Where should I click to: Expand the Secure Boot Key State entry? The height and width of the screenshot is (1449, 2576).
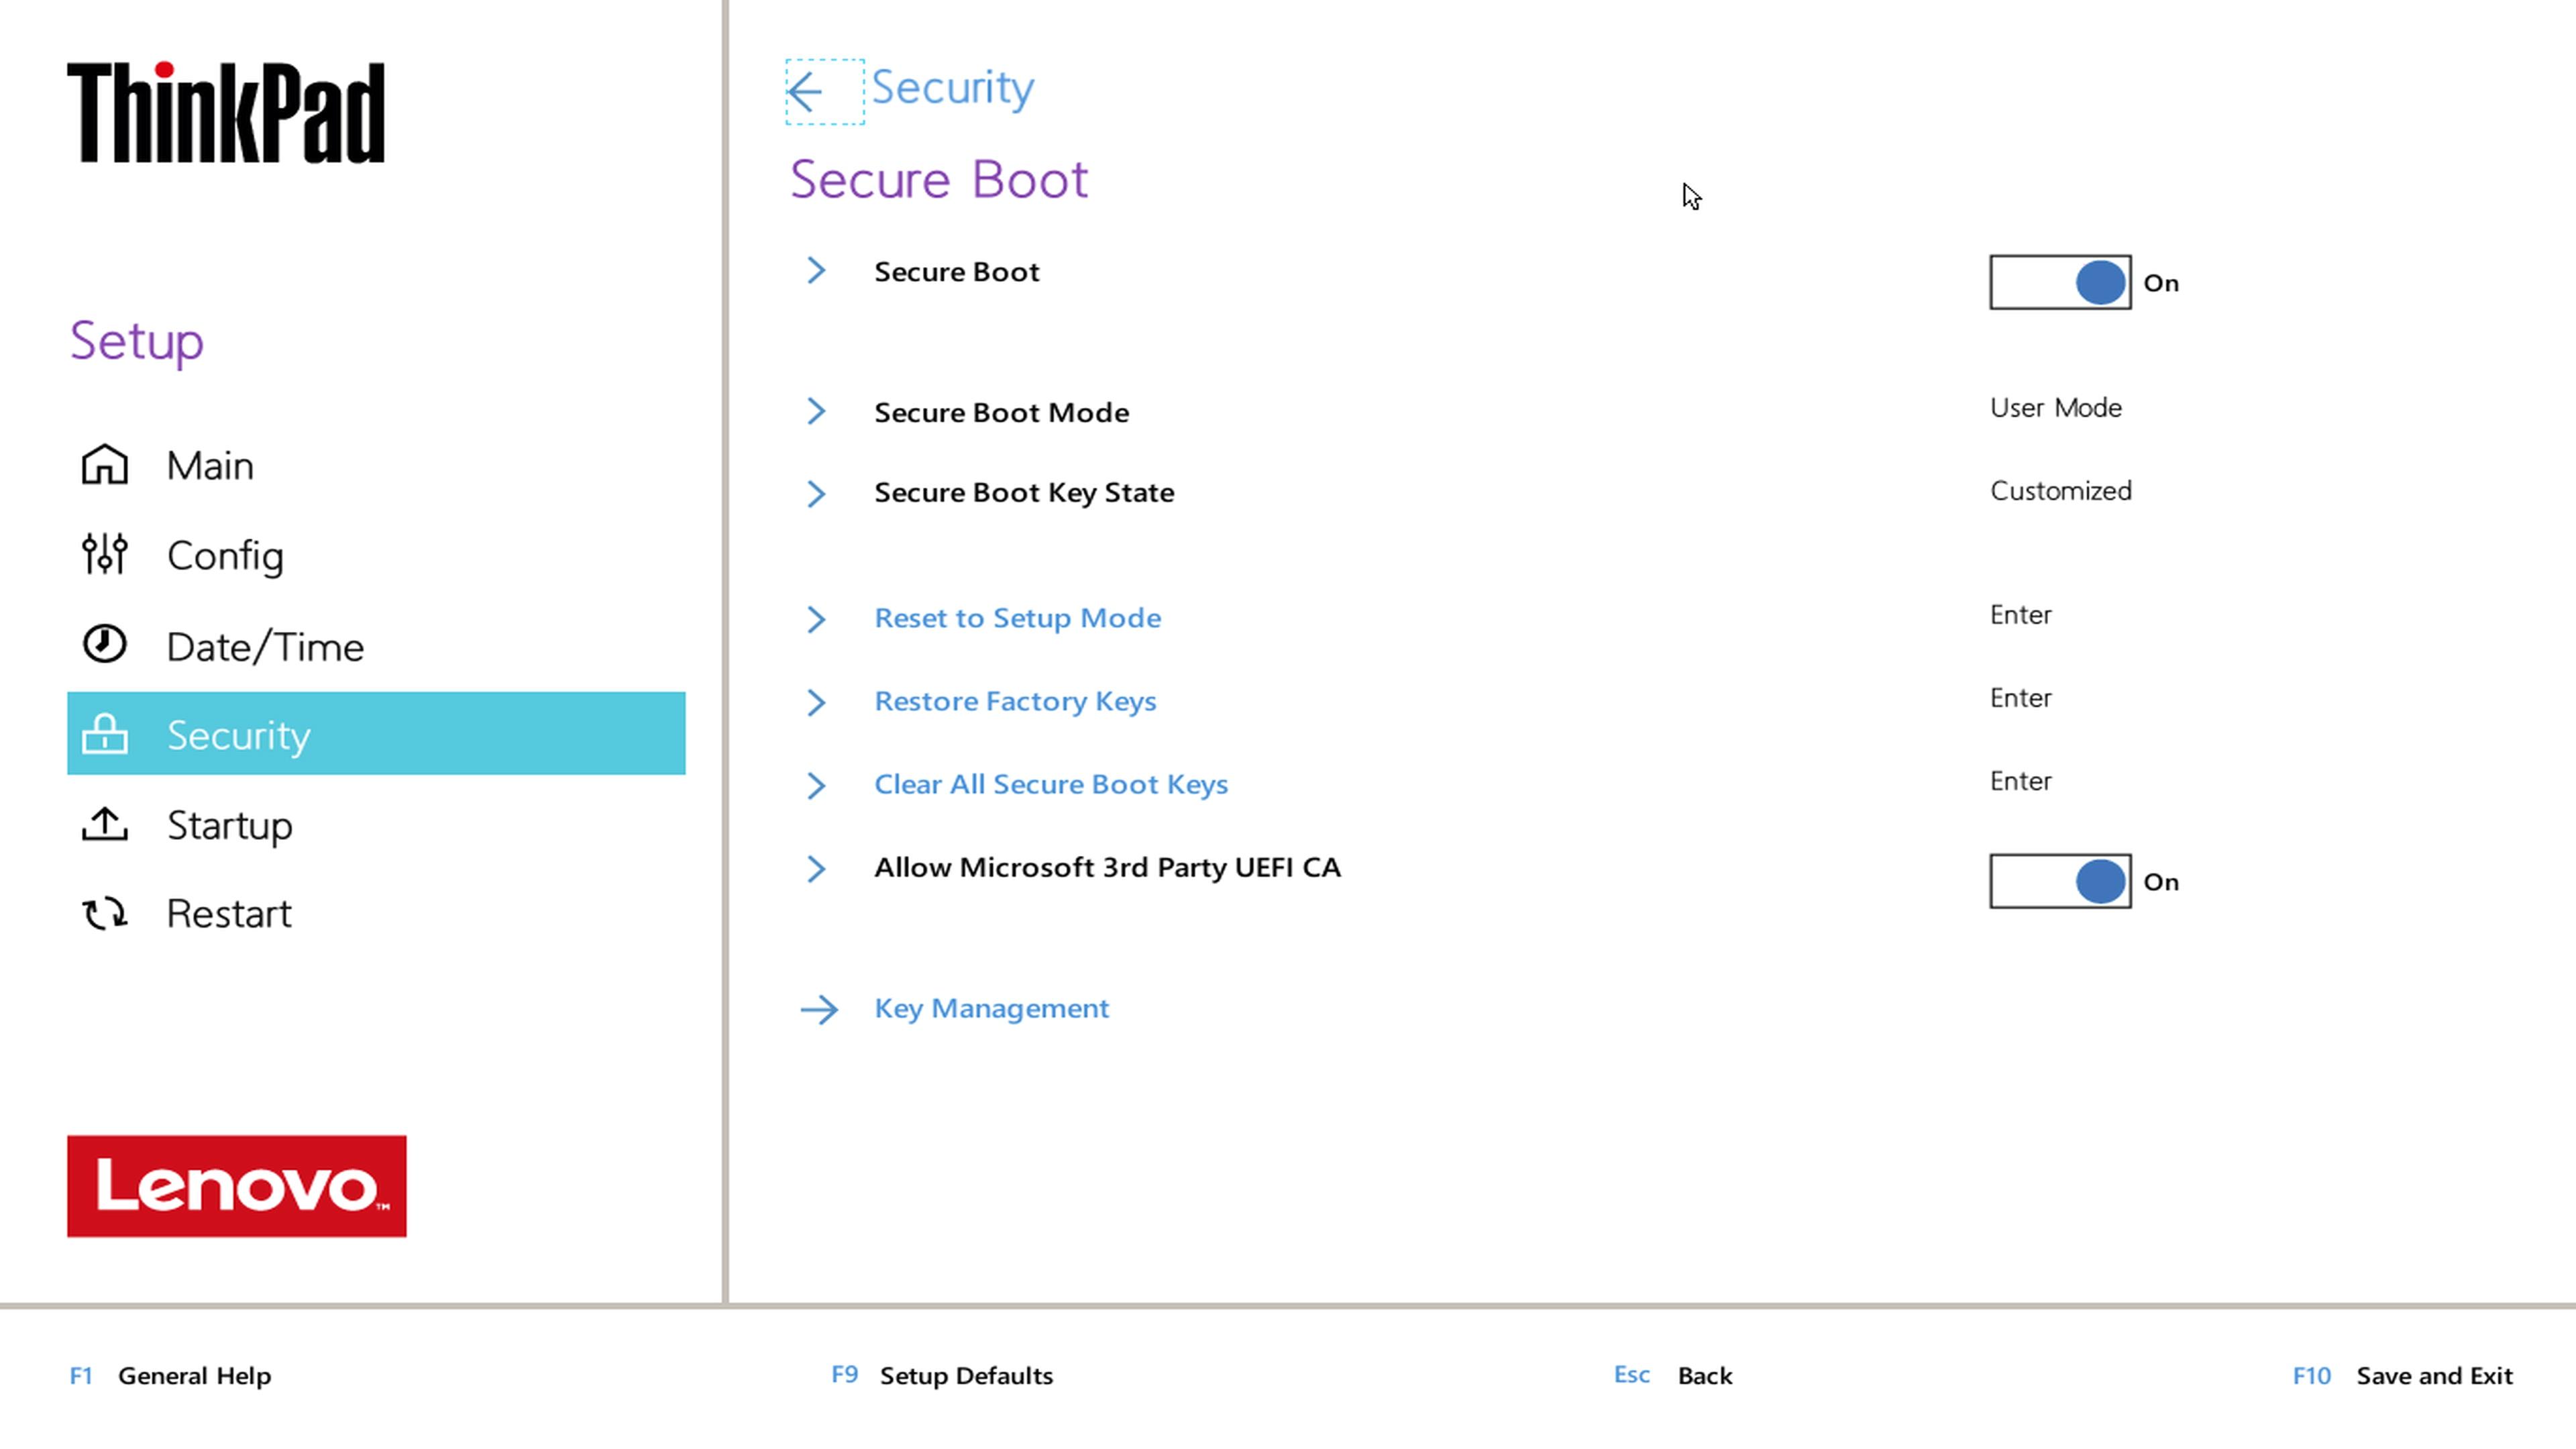817,492
